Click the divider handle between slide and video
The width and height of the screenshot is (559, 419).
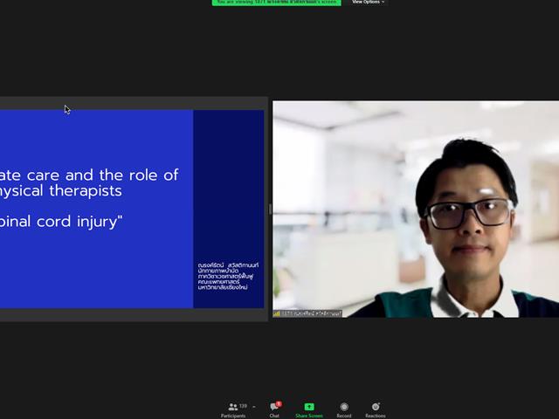(x=270, y=209)
